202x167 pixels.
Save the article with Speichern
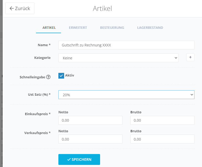79,159
